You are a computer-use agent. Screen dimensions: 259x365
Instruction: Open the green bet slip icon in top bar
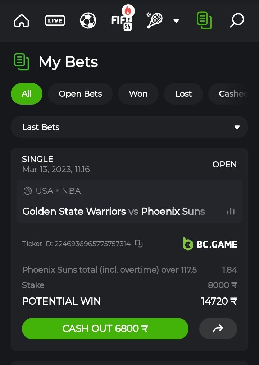(204, 20)
